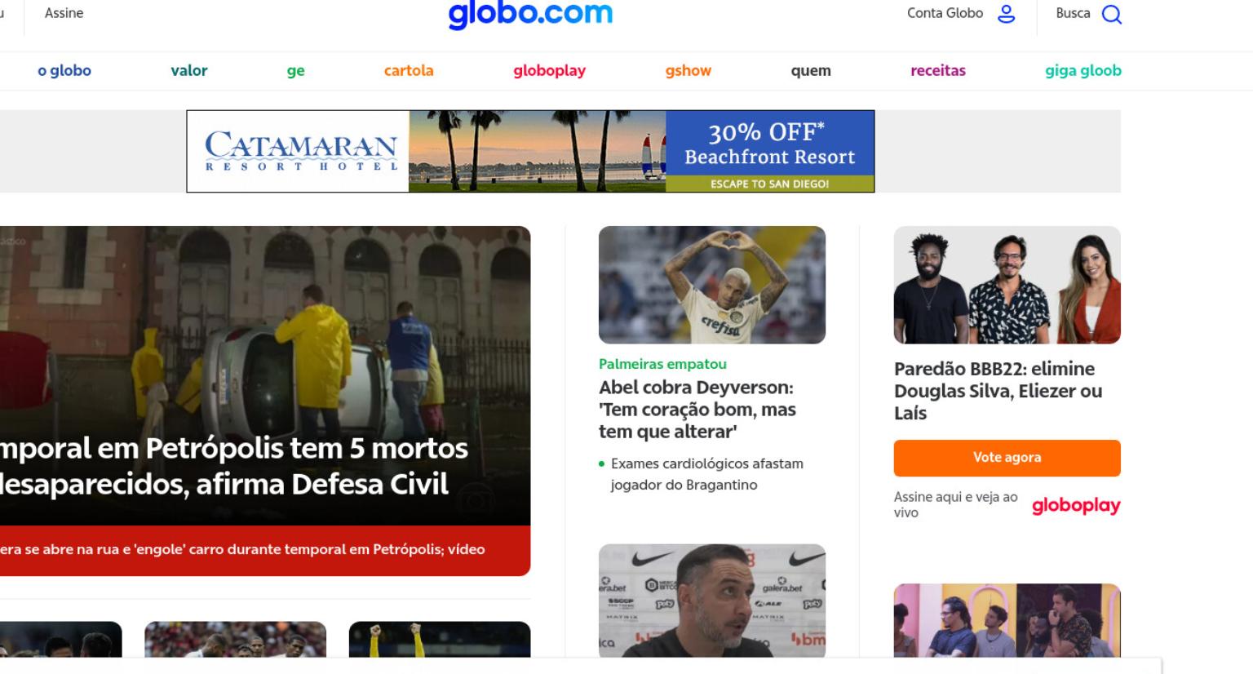Open the Exames cardiológicos afastam jogador link
This screenshot has width=1253, height=674.
(x=706, y=474)
